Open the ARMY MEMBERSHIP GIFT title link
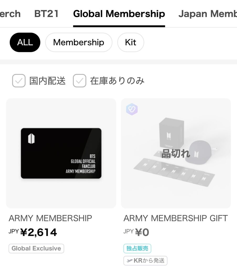The height and width of the screenshot is (269, 237). pyautogui.click(x=175, y=218)
